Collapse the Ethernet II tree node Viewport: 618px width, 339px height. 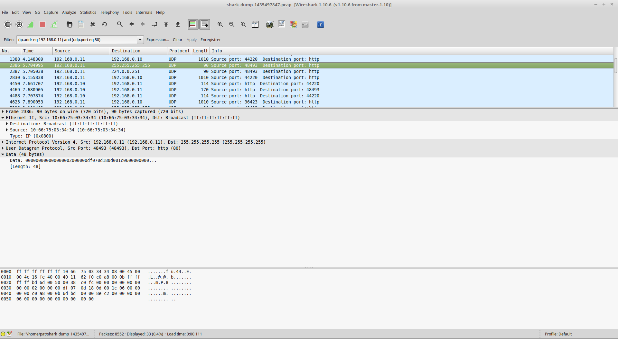tap(3, 118)
